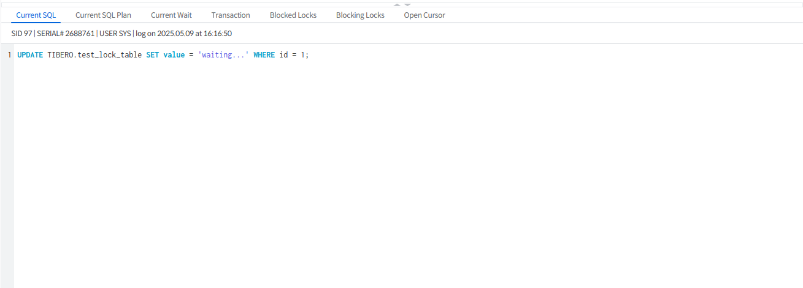
Task: Click the SID 97 session label
Action: click(x=21, y=34)
